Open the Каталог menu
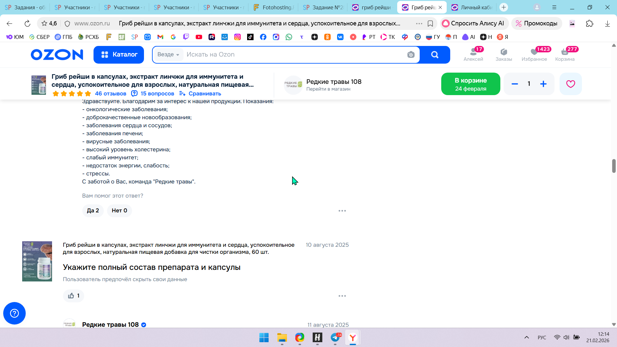The width and height of the screenshot is (617, 347). pos(119,55)
